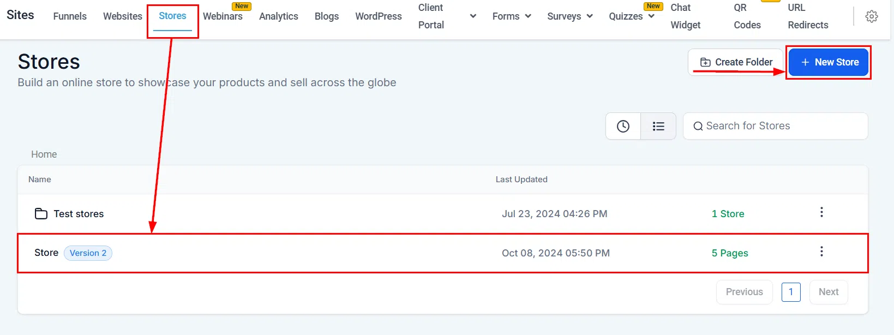
Task: Open the Analytics tab
Action: [x=279, y=16]
